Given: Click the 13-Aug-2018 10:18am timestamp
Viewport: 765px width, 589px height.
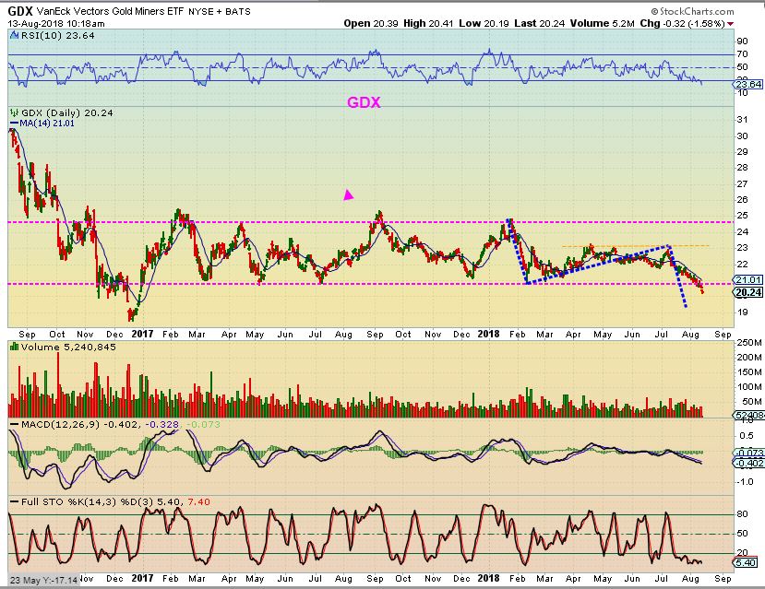Looking at the screenshot, I should click(x=56, y=23).
